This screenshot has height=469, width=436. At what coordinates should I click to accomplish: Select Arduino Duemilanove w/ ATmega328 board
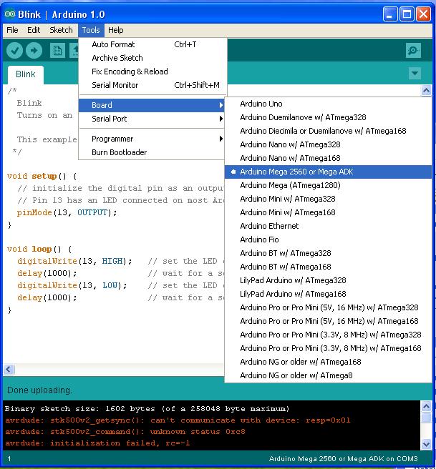click(328, 117)
